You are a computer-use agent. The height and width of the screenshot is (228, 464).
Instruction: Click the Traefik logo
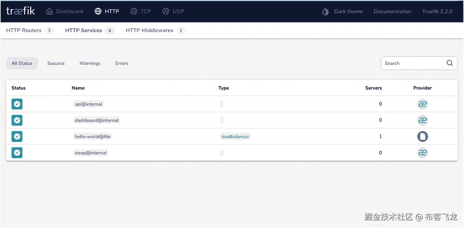click(21, 11)
